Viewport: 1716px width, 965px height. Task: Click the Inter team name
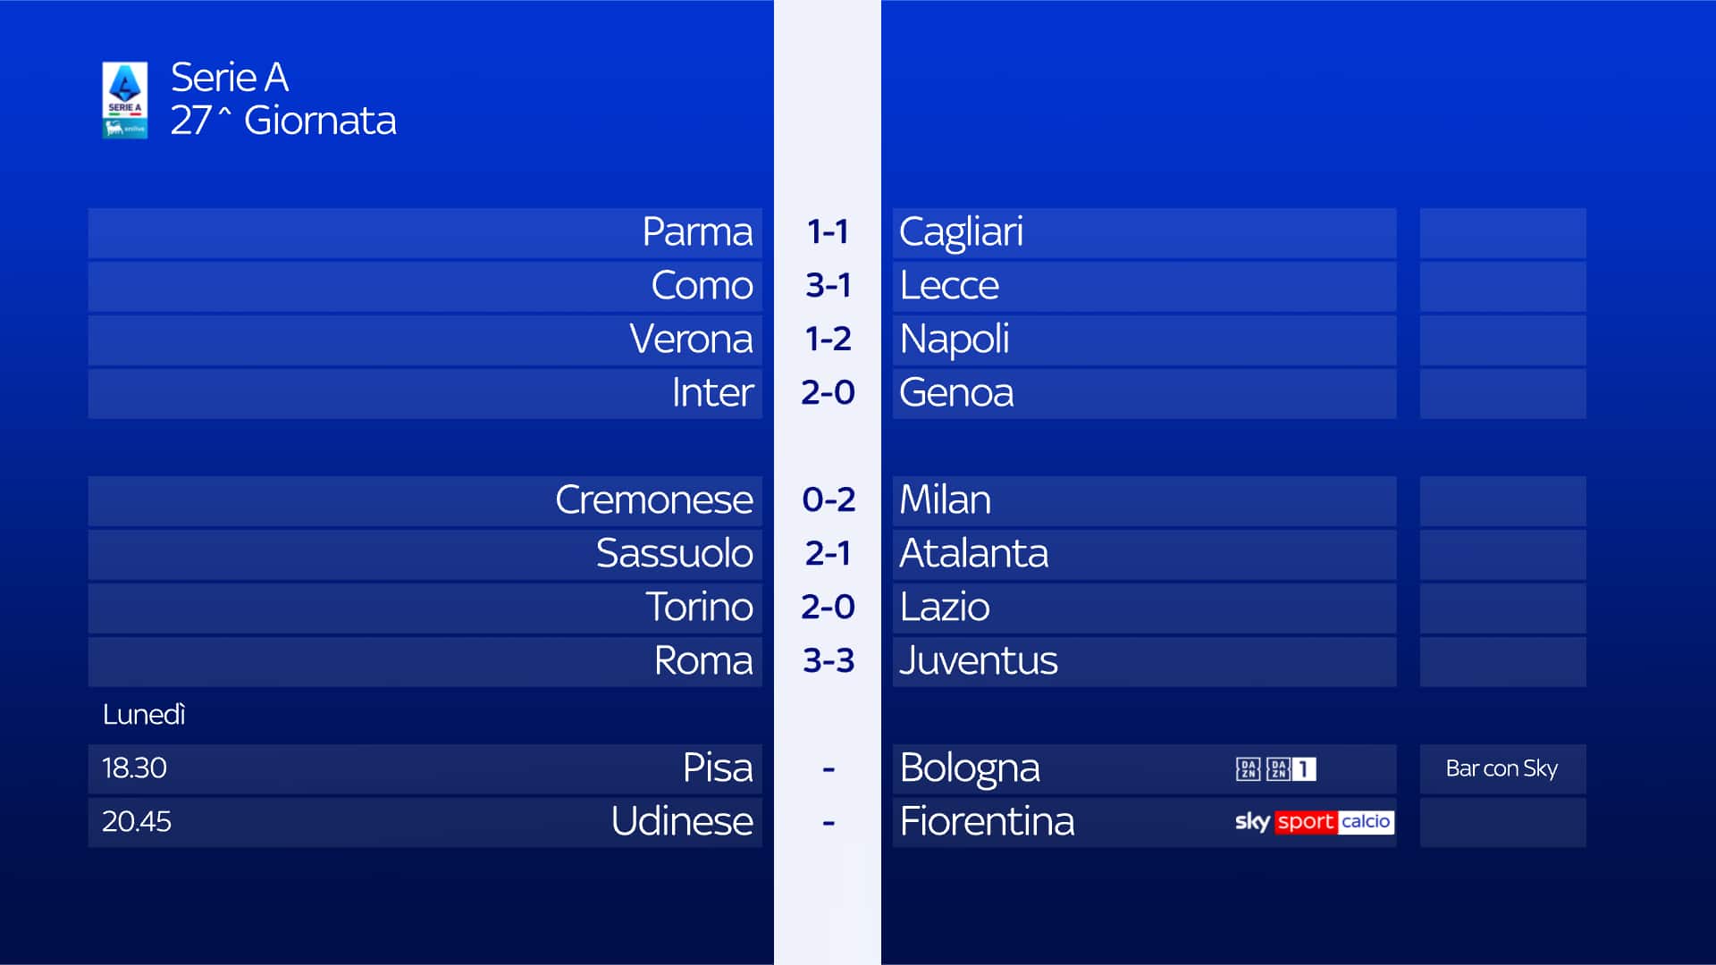pyautogui.click(x=712, y=393)
